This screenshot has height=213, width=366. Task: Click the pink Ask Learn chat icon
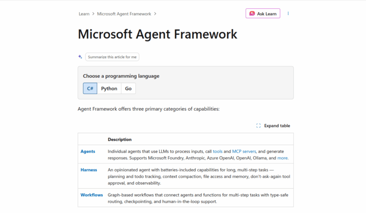tap(252, 14)
